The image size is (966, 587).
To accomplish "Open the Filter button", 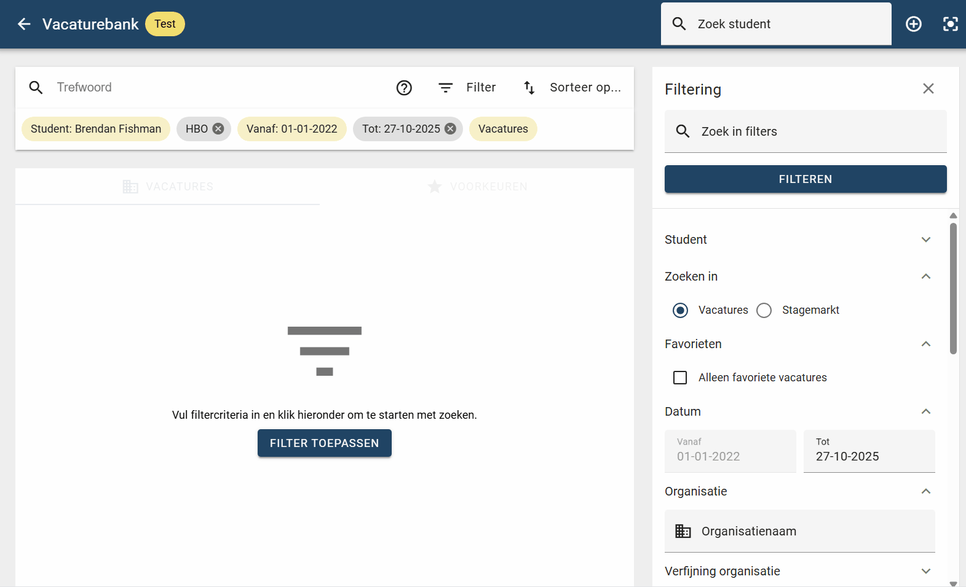I will (467, 88).
